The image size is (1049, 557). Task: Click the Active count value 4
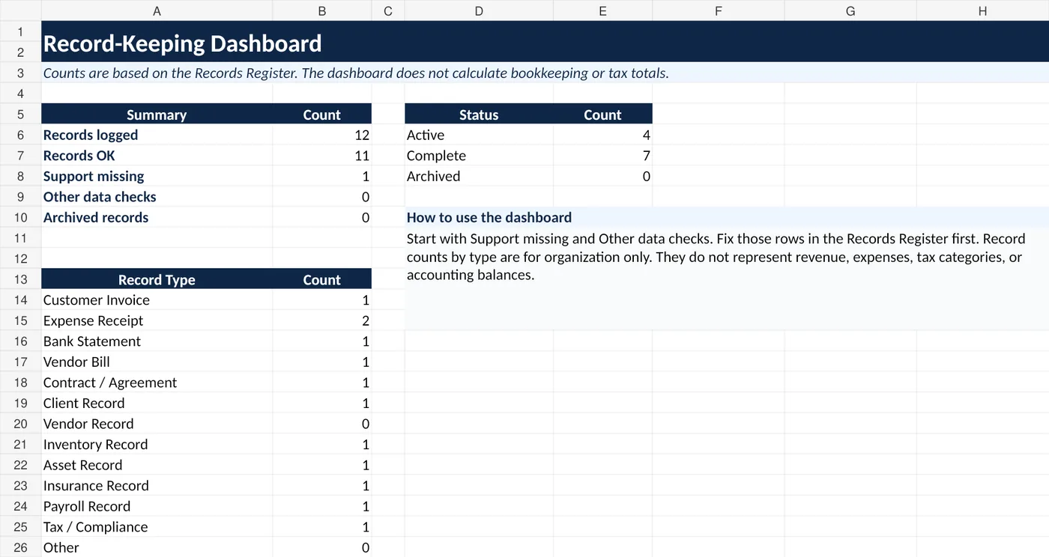click(x=603, y=135)
